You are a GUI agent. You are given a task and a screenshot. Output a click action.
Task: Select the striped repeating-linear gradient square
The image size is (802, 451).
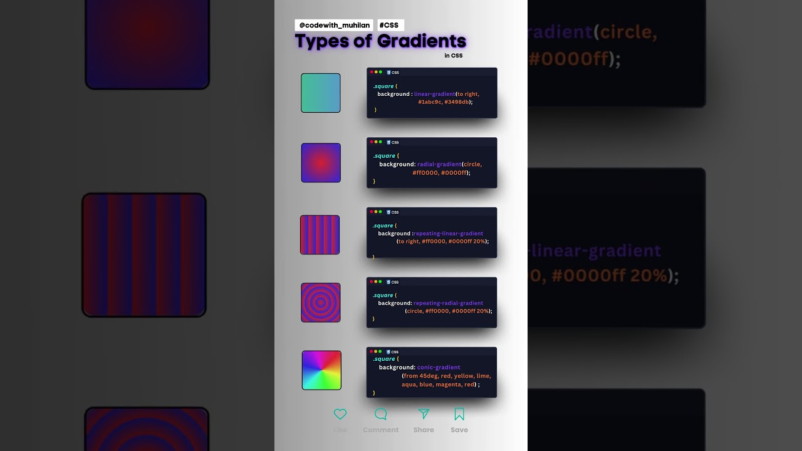point(320,235)
